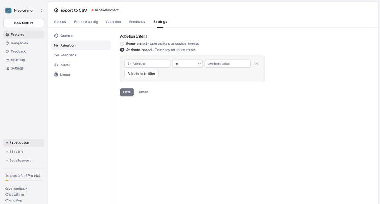Click the In development status badge
380x204 pixels.
105,10
